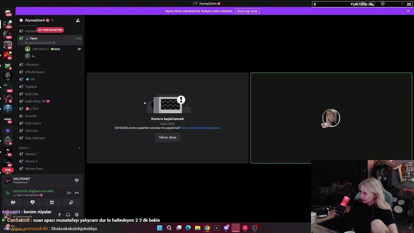Open Google Chrome from the taskbar

tap(207, 228)
